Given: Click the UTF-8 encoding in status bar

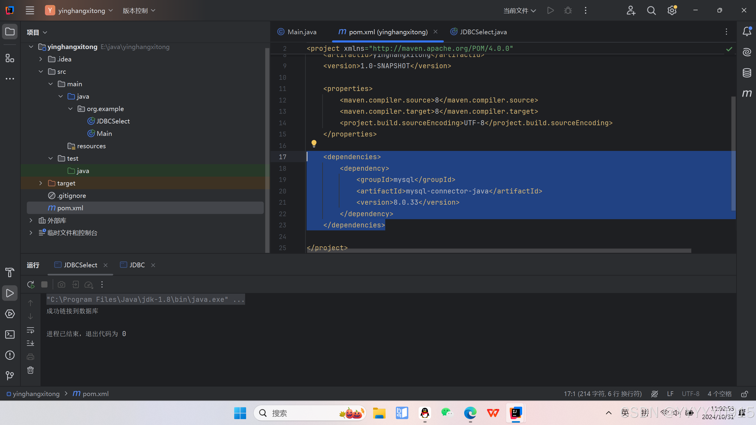Looking at the screenshot, I should pos(690,394).
